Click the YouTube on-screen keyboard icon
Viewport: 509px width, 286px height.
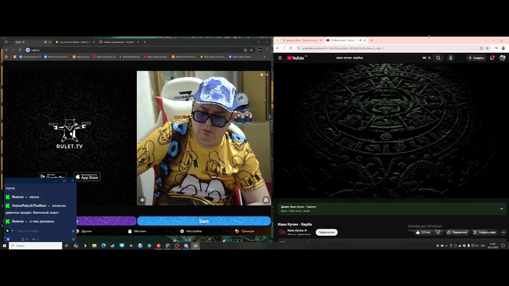coord(424,58)
